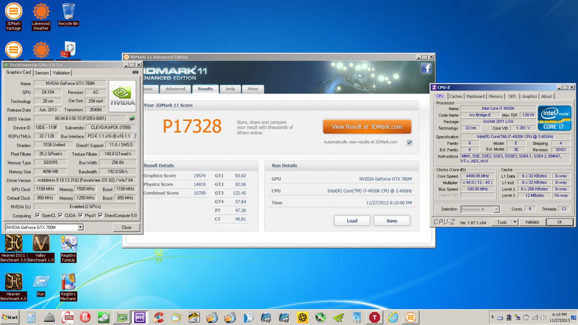Open the 3DMark Vantage desktop icon
Screen dimensions: 578x325
coord(13,17)
